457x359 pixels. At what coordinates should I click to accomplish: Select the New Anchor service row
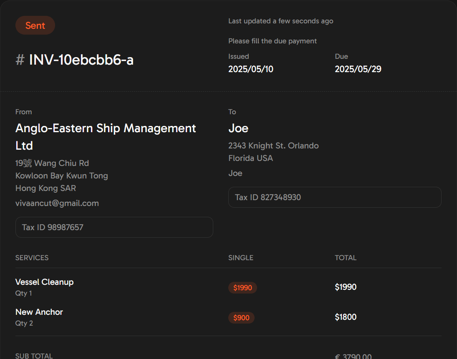point(228,317)
